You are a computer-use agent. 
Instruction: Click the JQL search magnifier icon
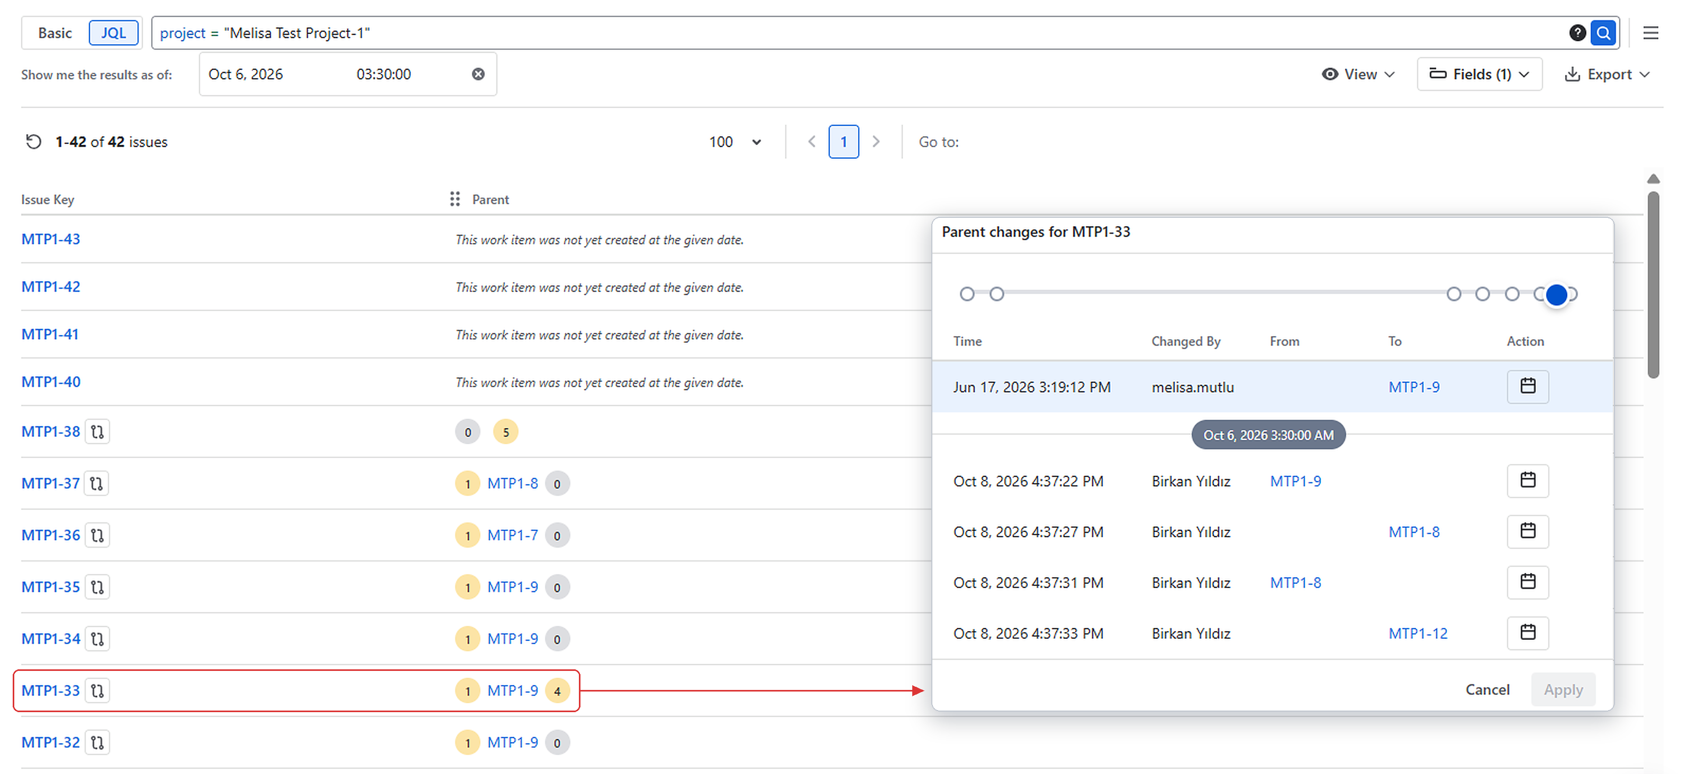click(1603, 33)
